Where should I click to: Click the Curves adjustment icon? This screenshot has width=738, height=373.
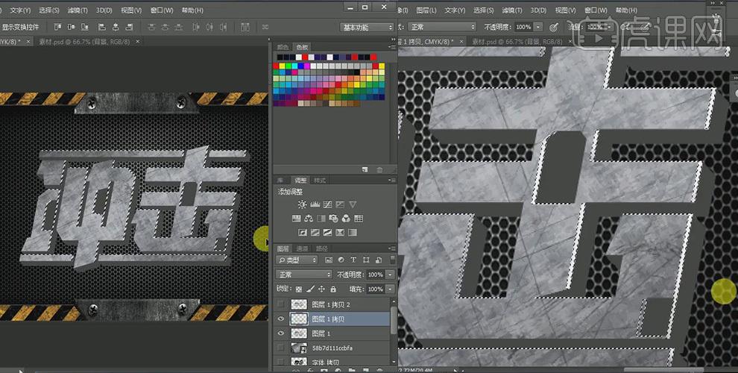click(327, 204)
